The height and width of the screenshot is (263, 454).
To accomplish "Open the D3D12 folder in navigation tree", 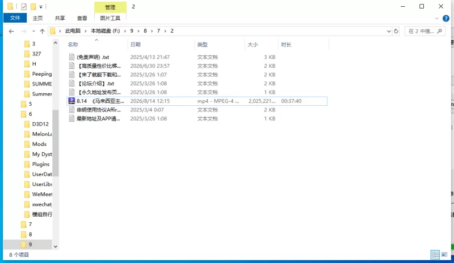I will click(40, 124).
